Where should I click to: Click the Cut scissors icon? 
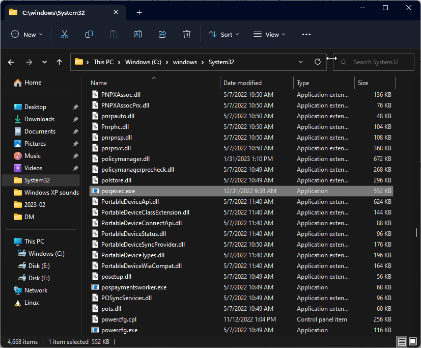[x=64, y=34]
